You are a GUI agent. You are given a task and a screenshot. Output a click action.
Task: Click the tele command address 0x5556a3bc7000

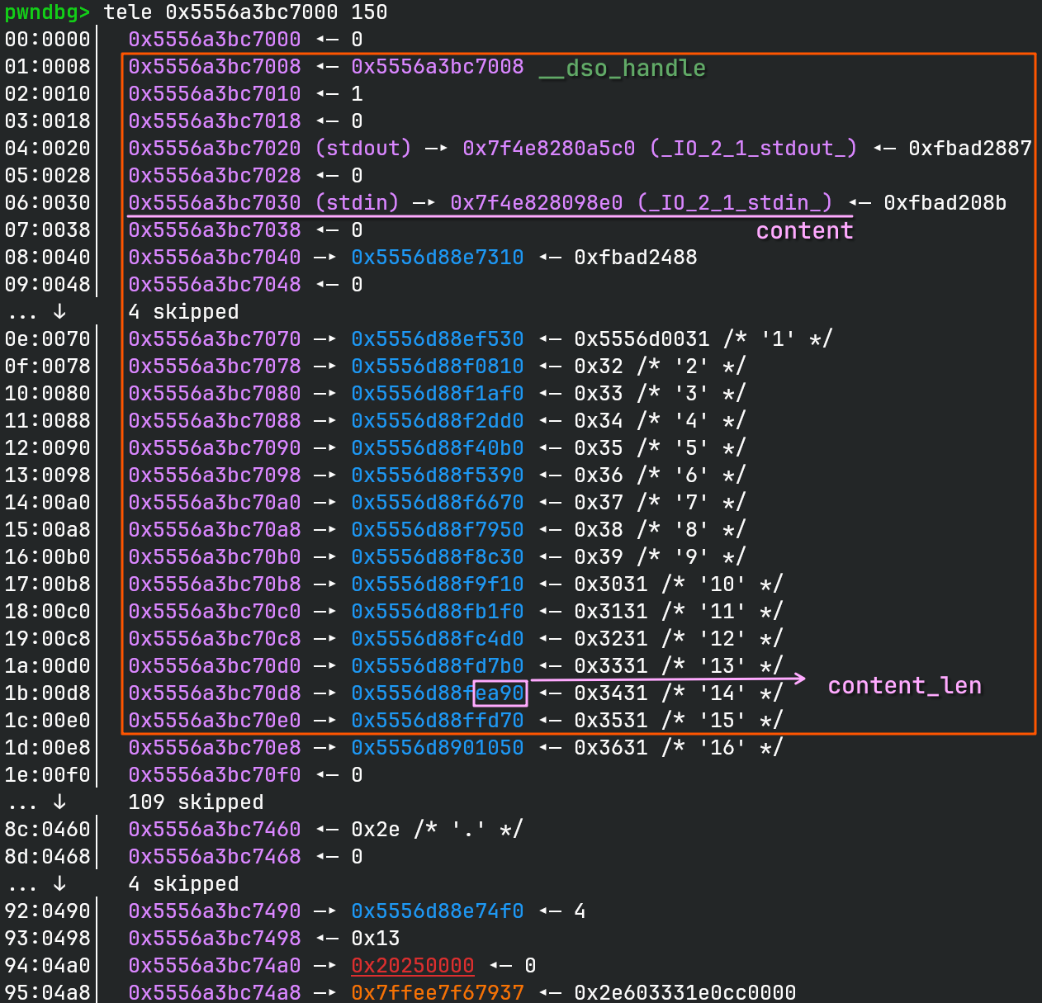251,12
